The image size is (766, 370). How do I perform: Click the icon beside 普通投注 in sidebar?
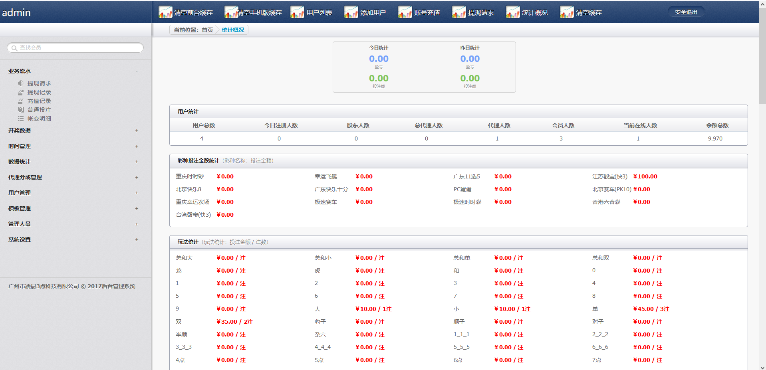[x=21, y=110]
